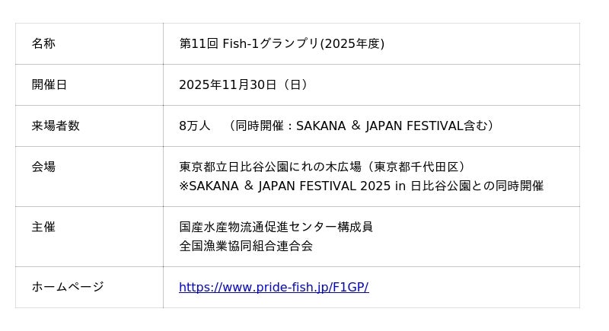Click the word FESTIVAL in the attendance row
Screen dimensions: 609x331
[435, 126]
